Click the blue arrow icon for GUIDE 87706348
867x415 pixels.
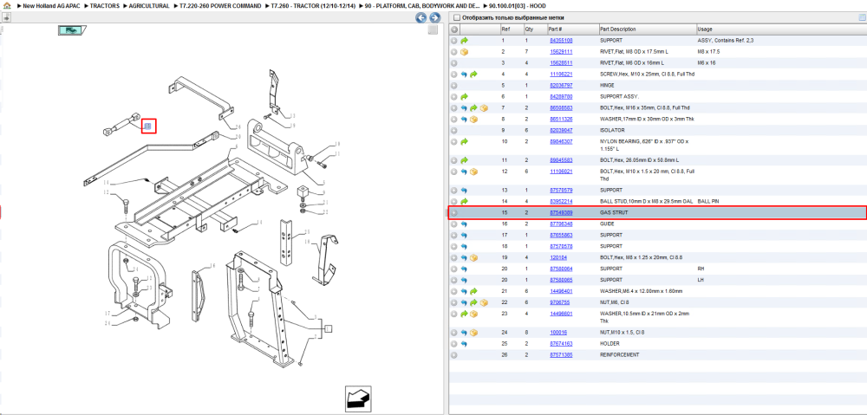tap(465, 224)
